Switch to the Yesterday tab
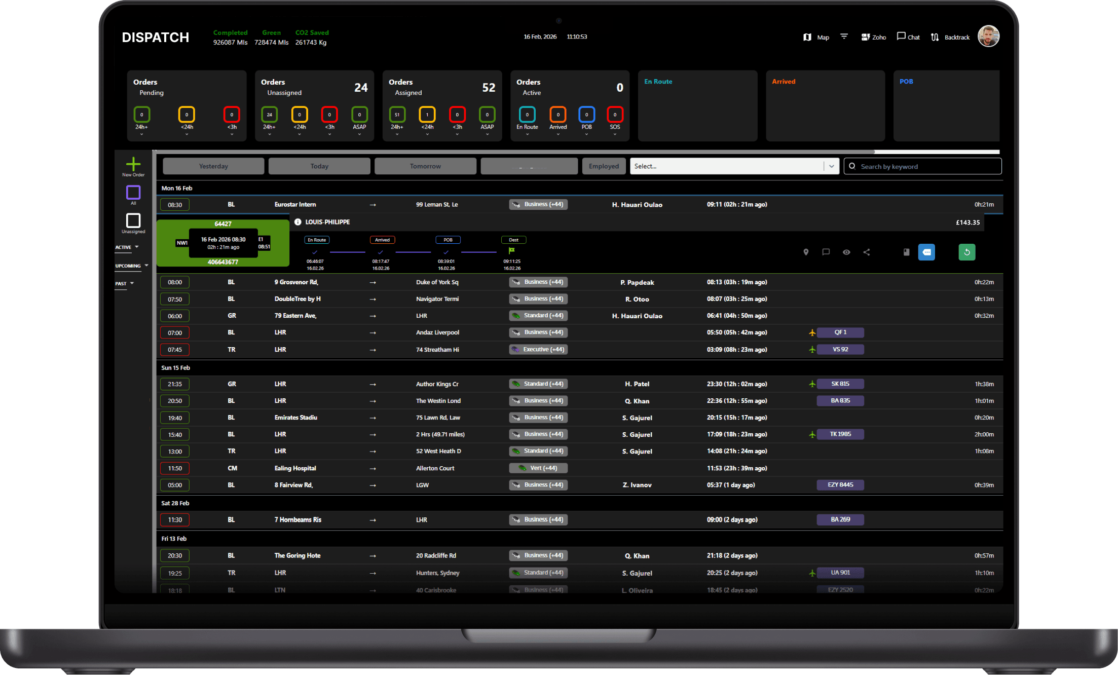The image size is (1118, 675). click(x=213, y=166)
